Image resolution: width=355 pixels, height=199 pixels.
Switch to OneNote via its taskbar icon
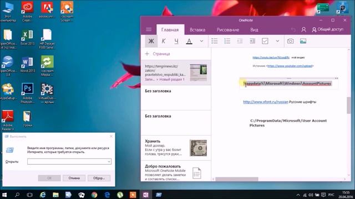point(145,195)
